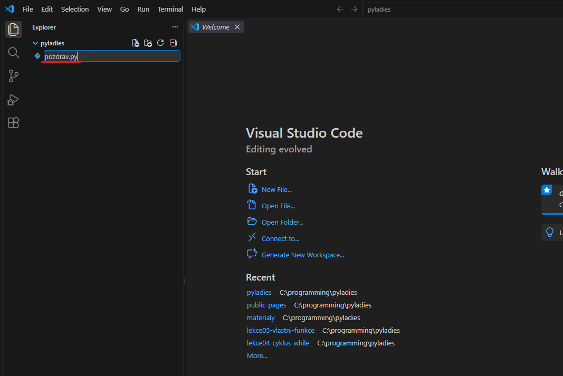Viewport: 563px width, 376px height.
Task: Click the New File... link
Action: pyautogui.click(x=276, y=189)
